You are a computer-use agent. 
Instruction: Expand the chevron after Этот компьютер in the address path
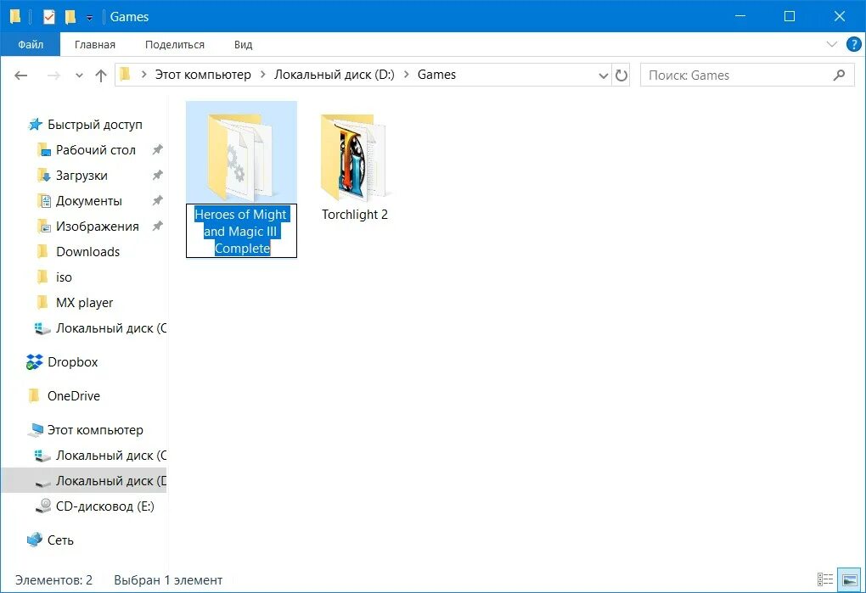coord(263,75)
